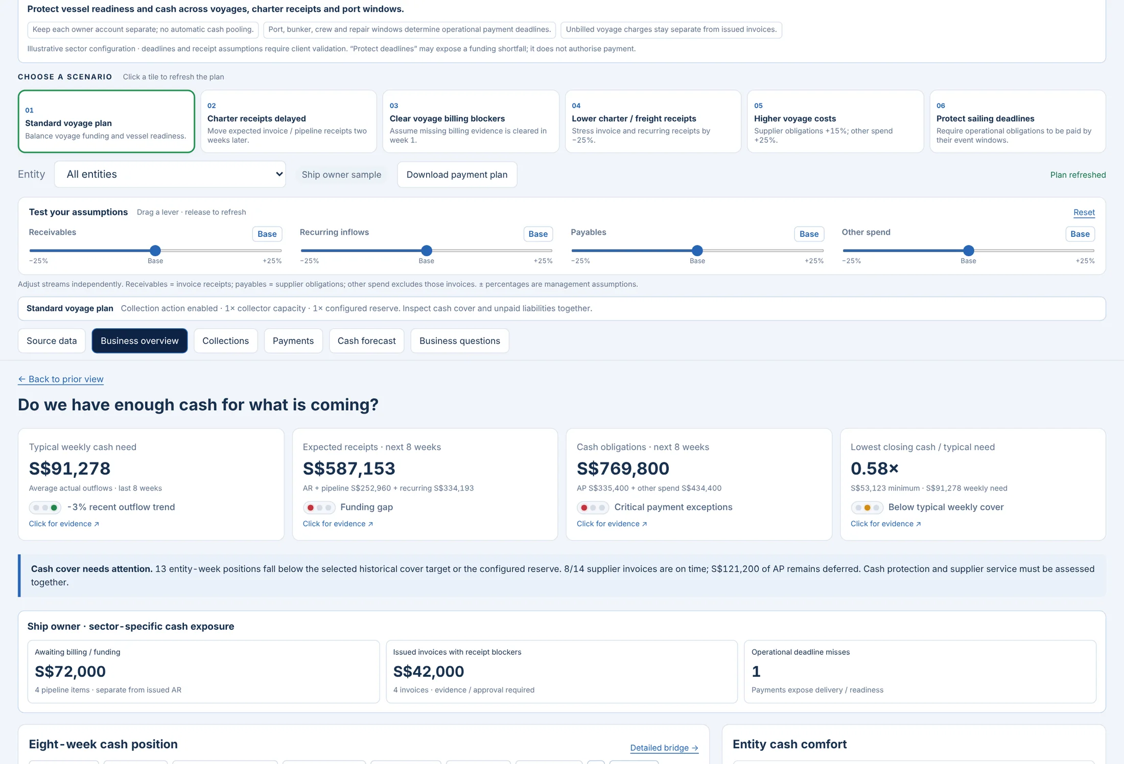Screen dimensions: 1124x764
Task: Open the All entities dropdown
Action: coord(170,175)
